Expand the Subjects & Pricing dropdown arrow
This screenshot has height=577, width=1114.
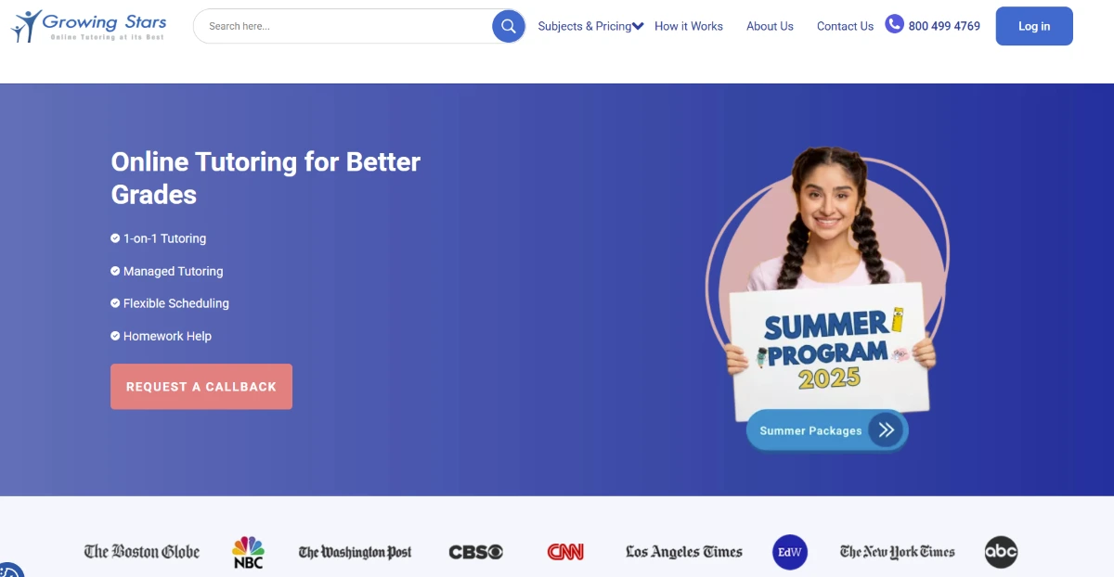pyautogui.click(x=638, y=27)
